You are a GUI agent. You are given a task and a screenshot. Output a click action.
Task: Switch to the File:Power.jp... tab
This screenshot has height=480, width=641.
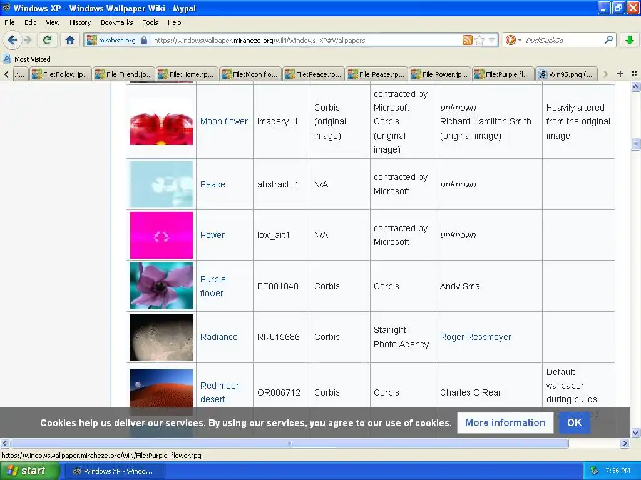coord(440,74)
